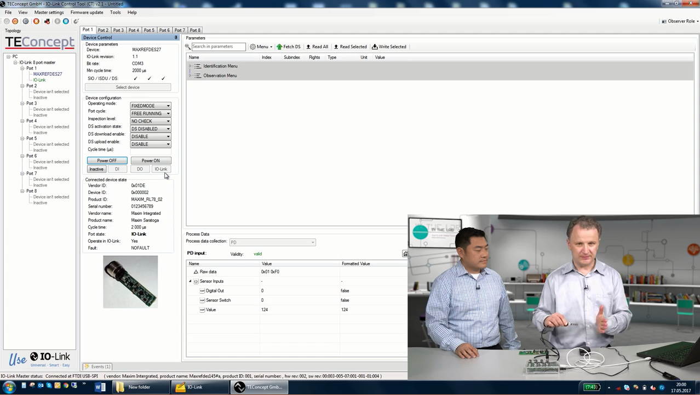Open Events (1) panel
The image size is (700, 395).
point(97,367)
